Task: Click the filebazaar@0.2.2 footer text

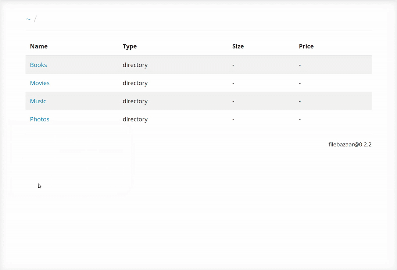Action: coord(350,145)
